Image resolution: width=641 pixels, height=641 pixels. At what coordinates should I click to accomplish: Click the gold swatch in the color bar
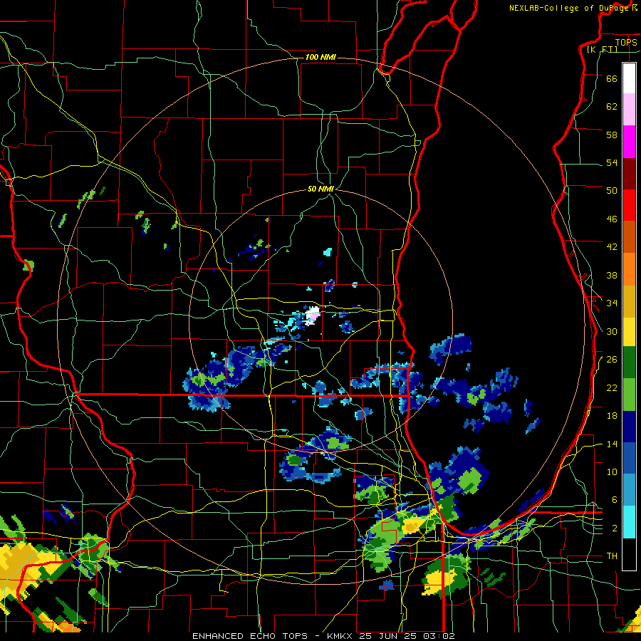(x=629, y=301)
